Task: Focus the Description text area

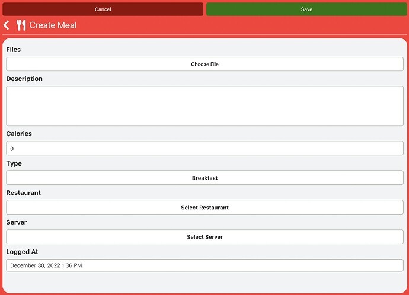Action: pyautogui.click(x=204, y=106)
